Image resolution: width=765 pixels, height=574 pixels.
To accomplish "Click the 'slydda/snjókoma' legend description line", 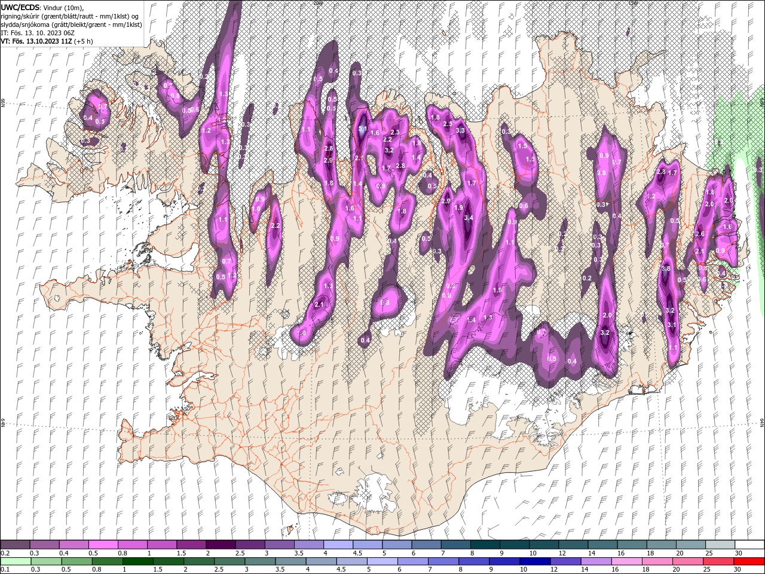I will (70, 25).
